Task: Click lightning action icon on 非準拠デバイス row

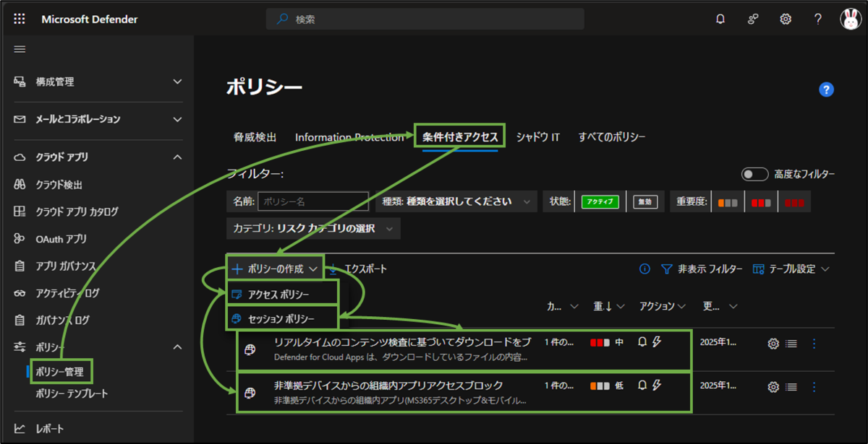Action: (x=657, y=385)
